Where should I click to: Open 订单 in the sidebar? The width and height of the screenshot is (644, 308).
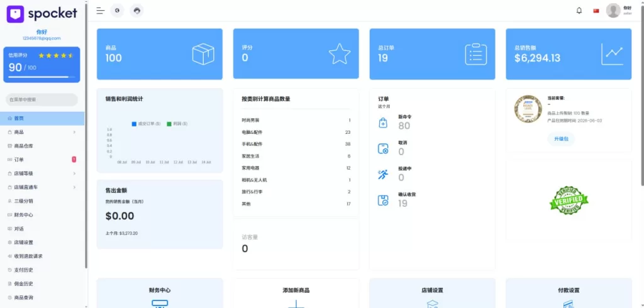42,159
